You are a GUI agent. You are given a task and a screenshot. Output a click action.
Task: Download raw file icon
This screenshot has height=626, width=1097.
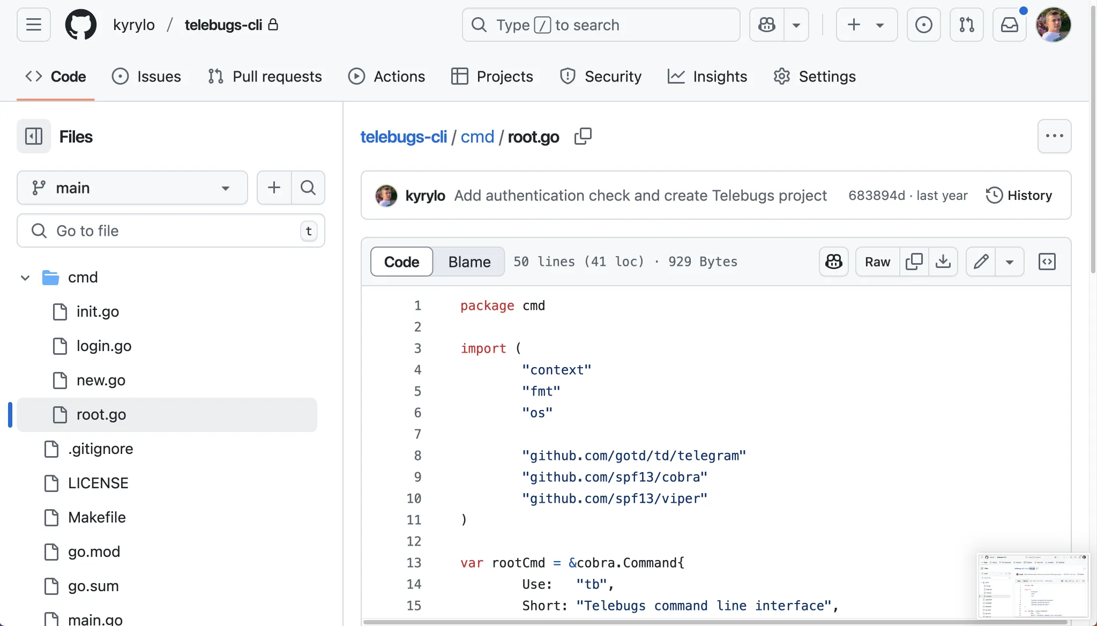coord(943,262)
